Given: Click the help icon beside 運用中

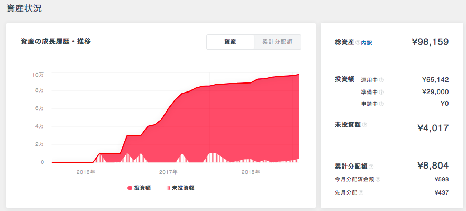Looking at the screenshot, I should (x=381, y=80).
